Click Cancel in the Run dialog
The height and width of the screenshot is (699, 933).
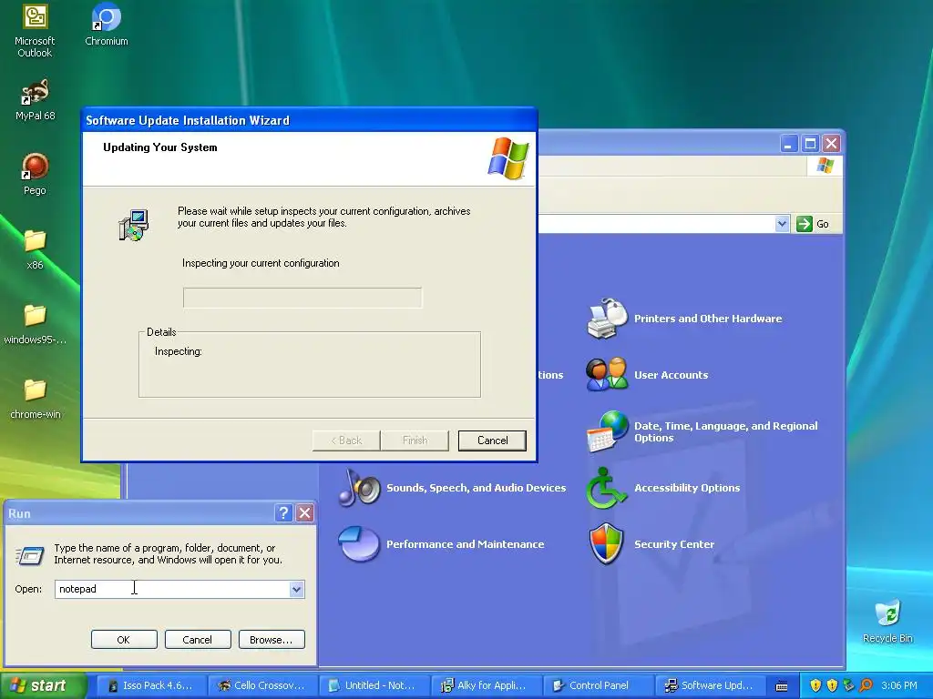(x=198, y=640)
